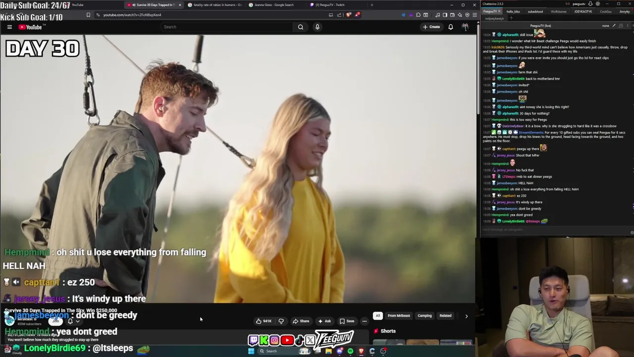Screen dimensions: 634x357
Task: Select the Related filter chip
Action: [445, 316]
